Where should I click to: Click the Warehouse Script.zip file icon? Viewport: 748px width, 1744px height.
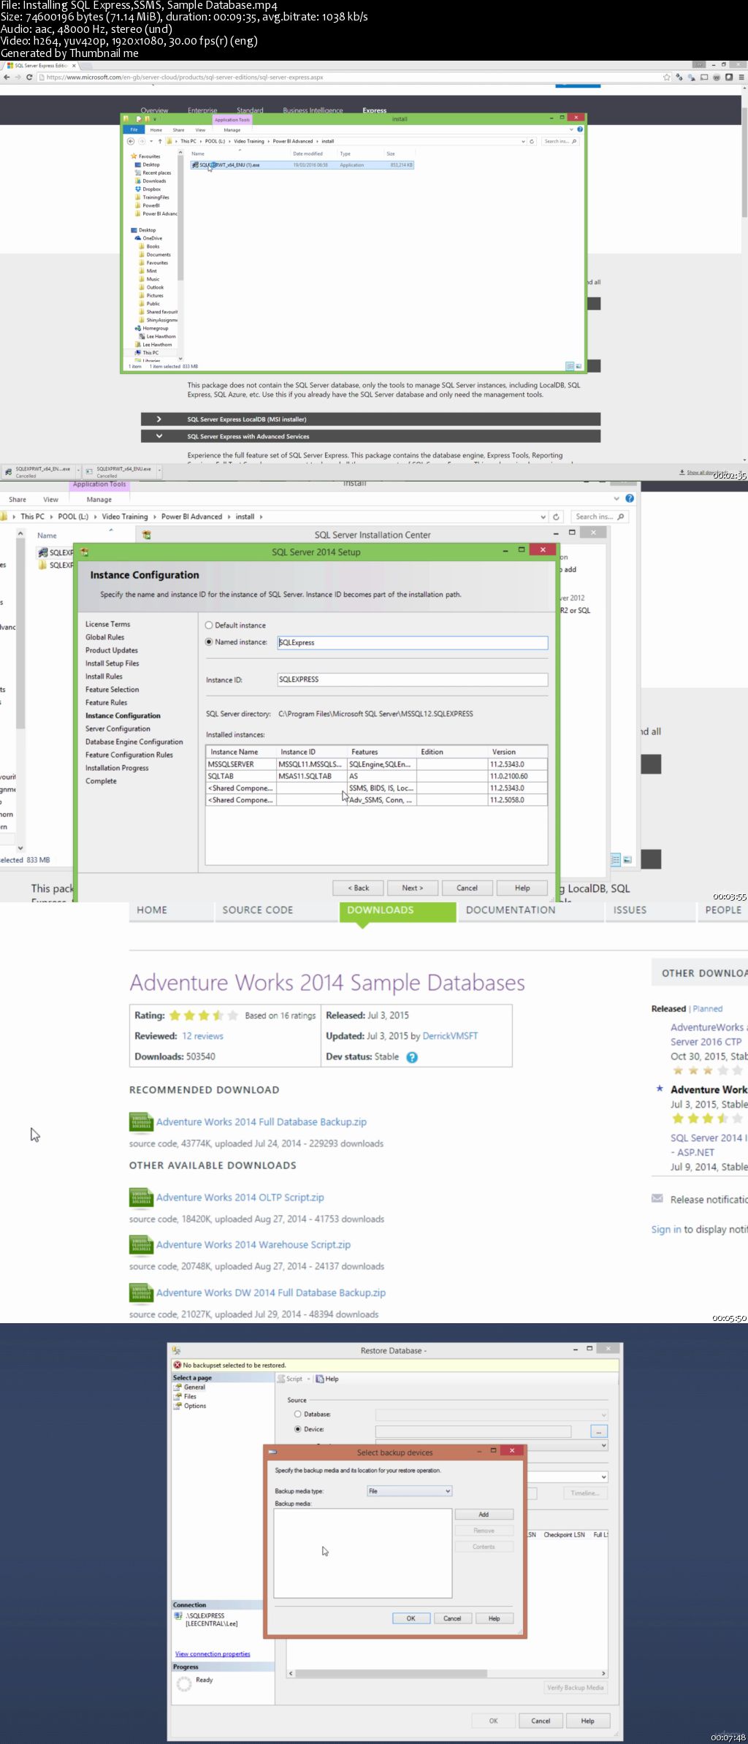click(x=141, y=1244)
